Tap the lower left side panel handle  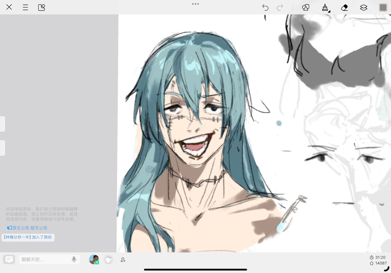click(3, 148)
